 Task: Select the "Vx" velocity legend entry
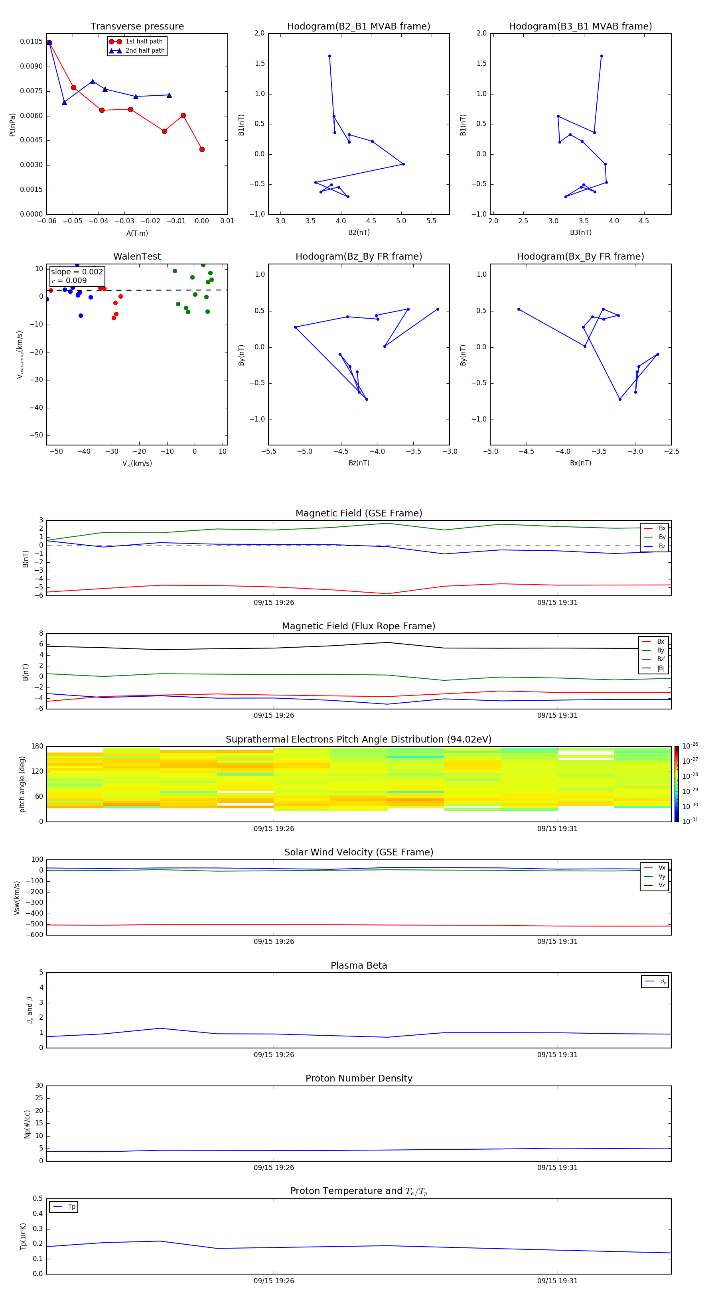tap(655, 867)
